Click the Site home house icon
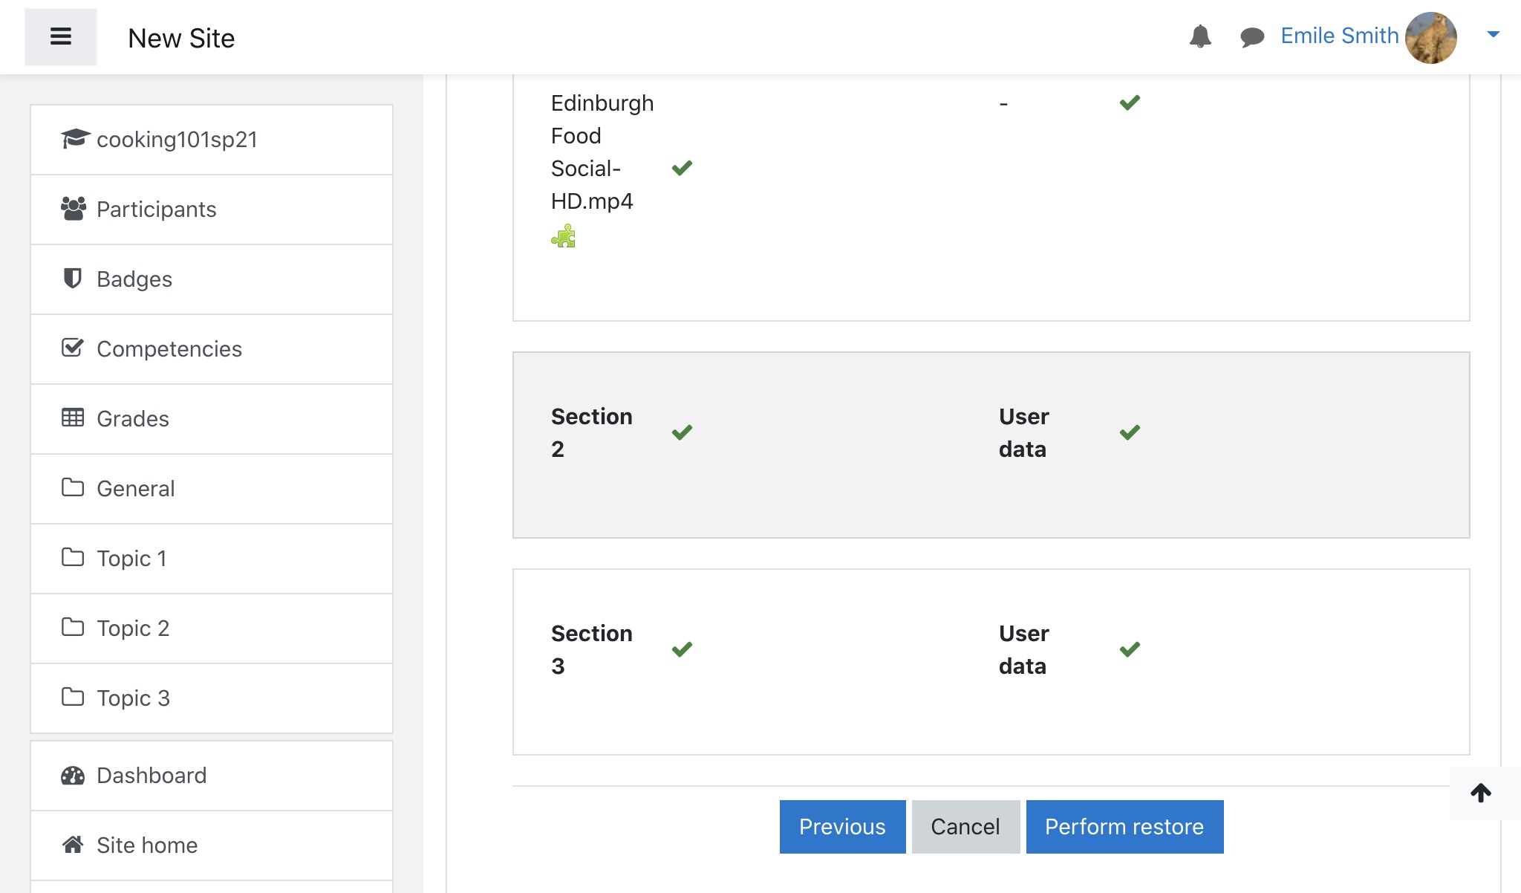The width and height of the screenshot is (1521, 893). pyautogui.click(x=72, y=845)
